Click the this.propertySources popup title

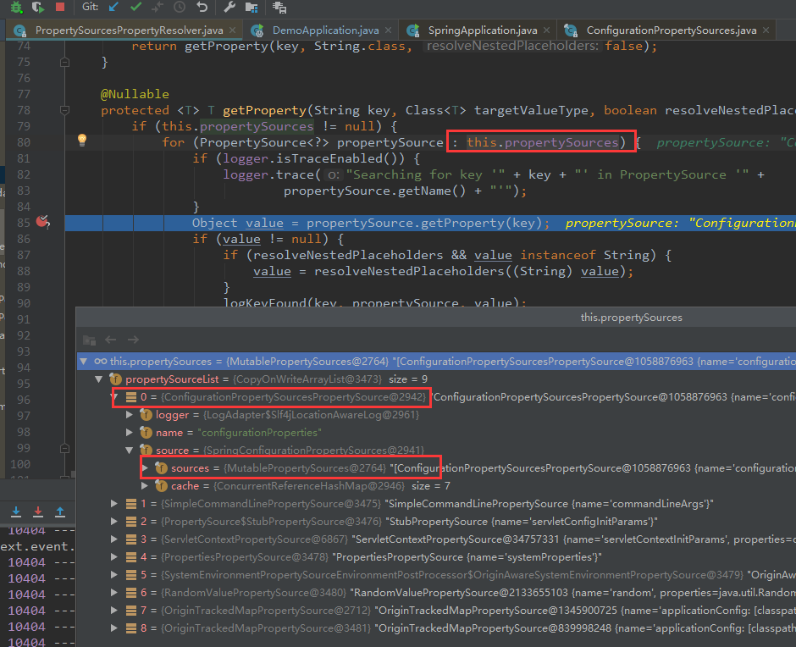(631, 318)
